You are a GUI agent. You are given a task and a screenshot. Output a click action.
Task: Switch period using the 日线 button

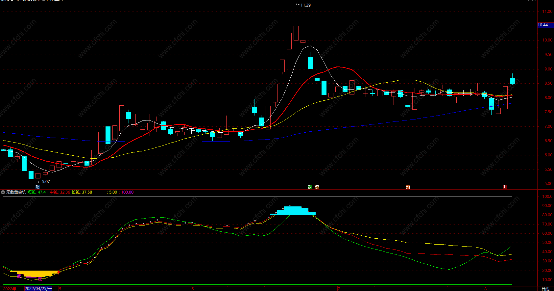[545, 289]
